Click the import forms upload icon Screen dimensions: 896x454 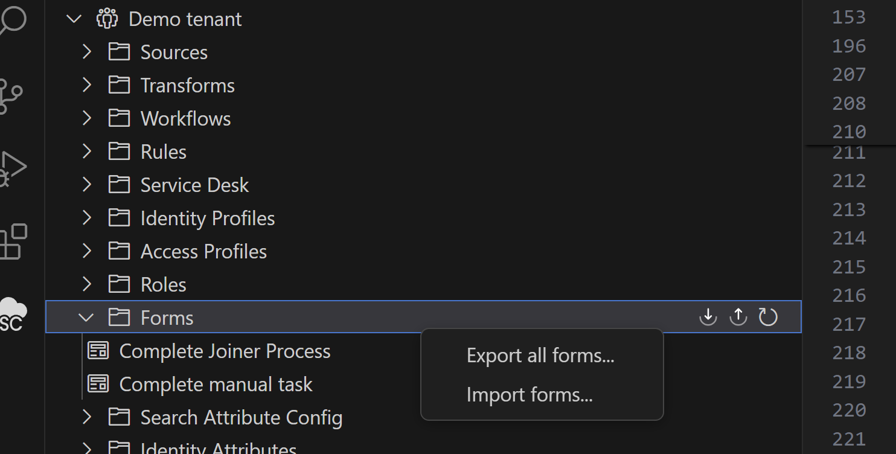pos(738,316)
